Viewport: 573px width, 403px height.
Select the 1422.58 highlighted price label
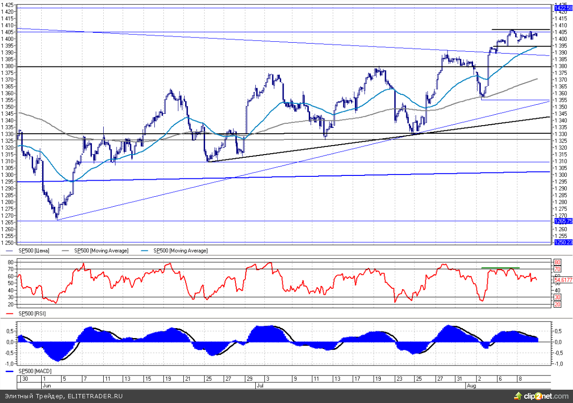pos(563,8)
